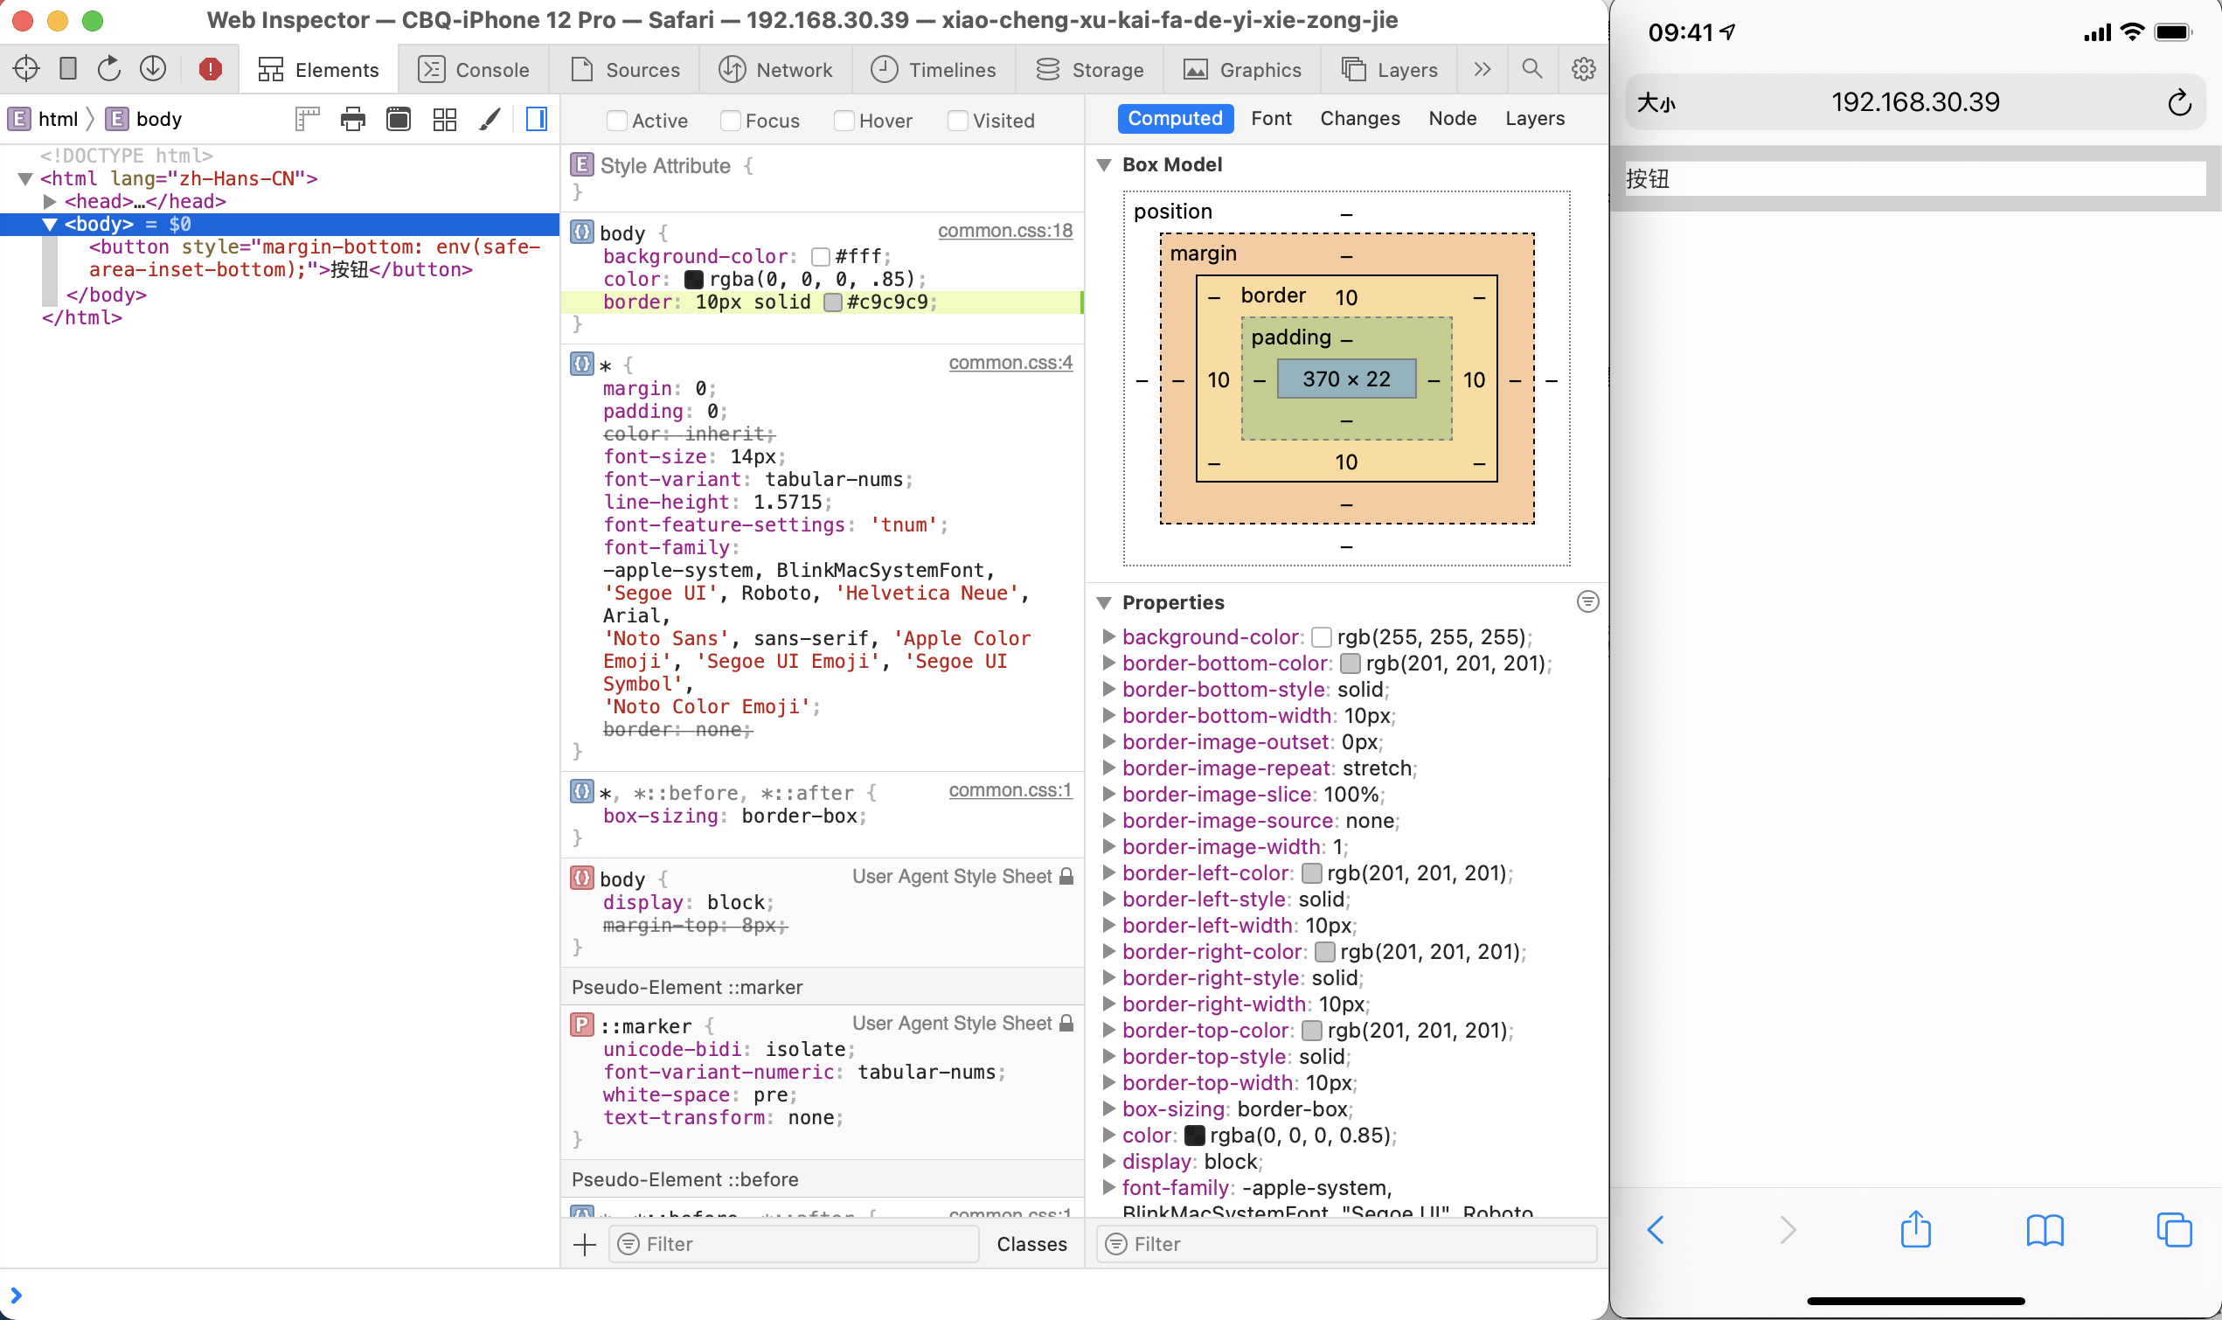Expand the head element node
Image resolution: width=2222 pixels, height=1320 pixels.
tap(50, 202)
